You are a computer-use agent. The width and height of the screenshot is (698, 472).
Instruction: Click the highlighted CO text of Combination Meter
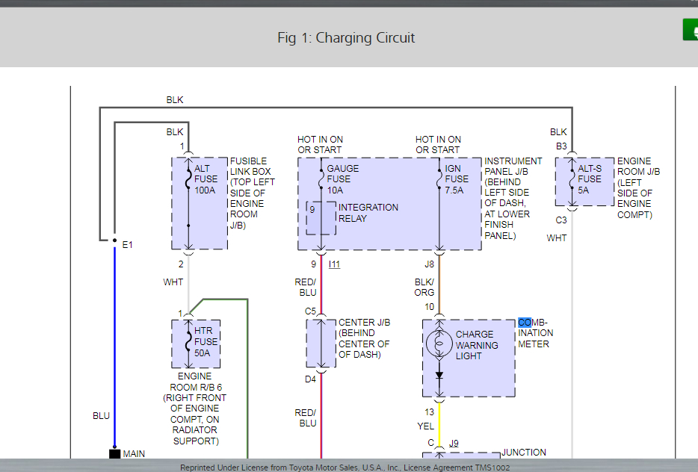tap(525, 322)
